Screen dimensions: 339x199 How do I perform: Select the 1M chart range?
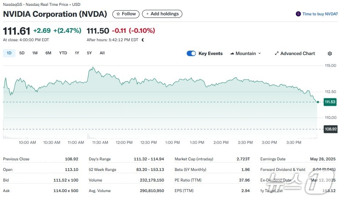(x=35, y=53)
